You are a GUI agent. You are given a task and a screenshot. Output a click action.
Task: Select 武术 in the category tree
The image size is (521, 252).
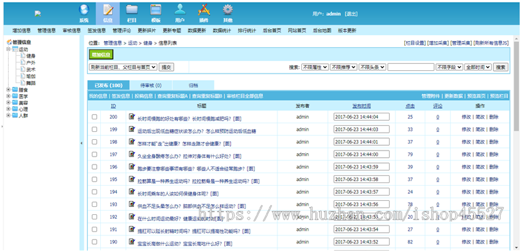coord(31,69)
